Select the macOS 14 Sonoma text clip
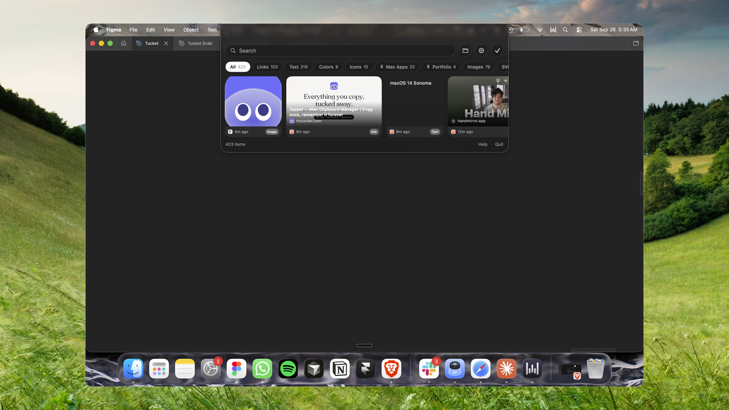 (x=415, y=106)
